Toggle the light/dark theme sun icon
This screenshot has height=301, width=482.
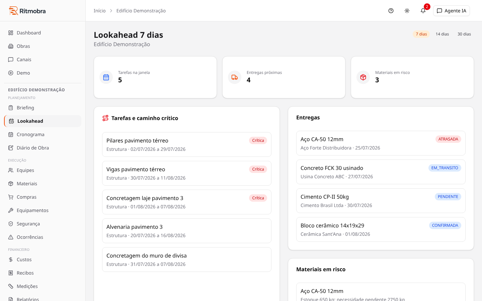pos(407,11)
